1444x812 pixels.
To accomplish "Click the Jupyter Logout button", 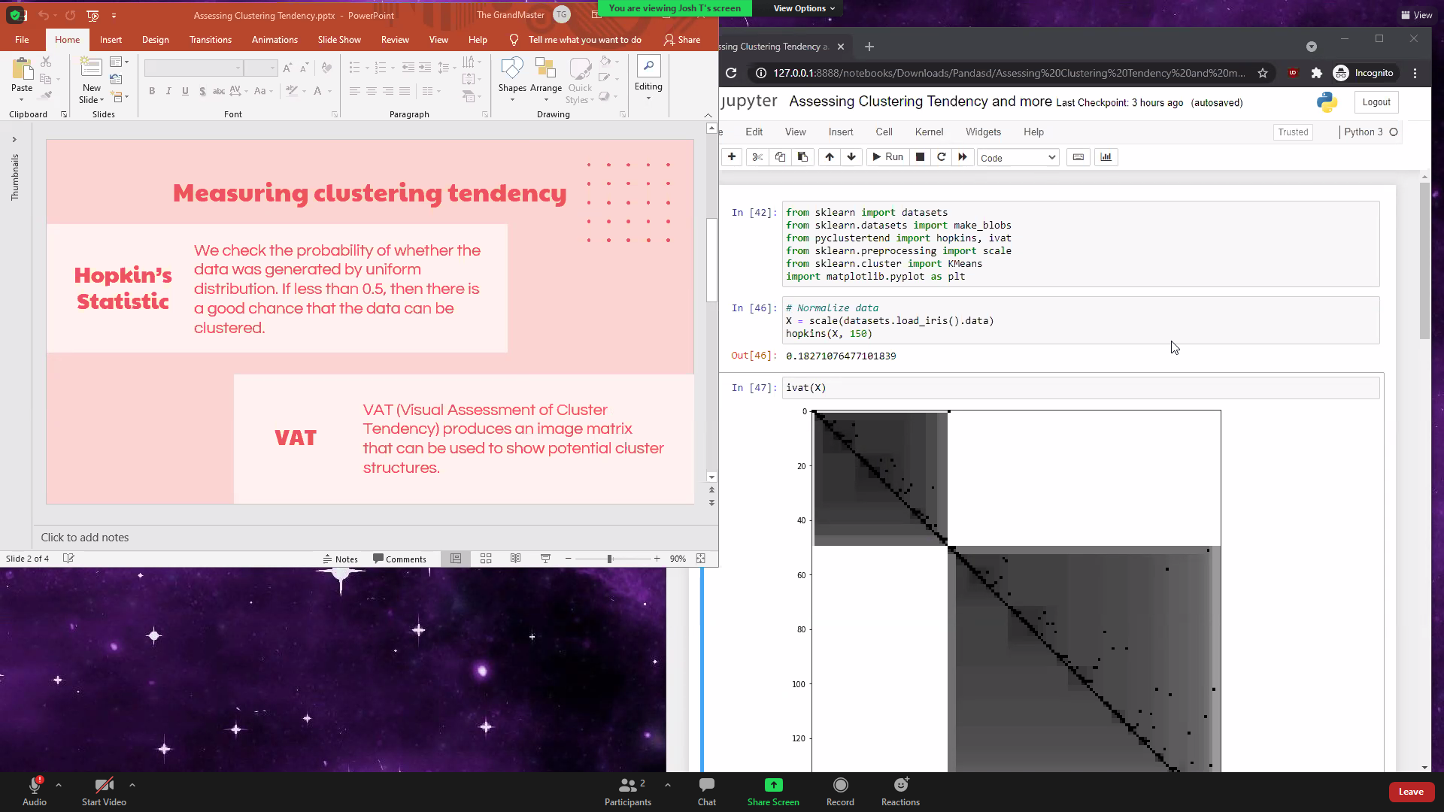I will point(1376,102).
